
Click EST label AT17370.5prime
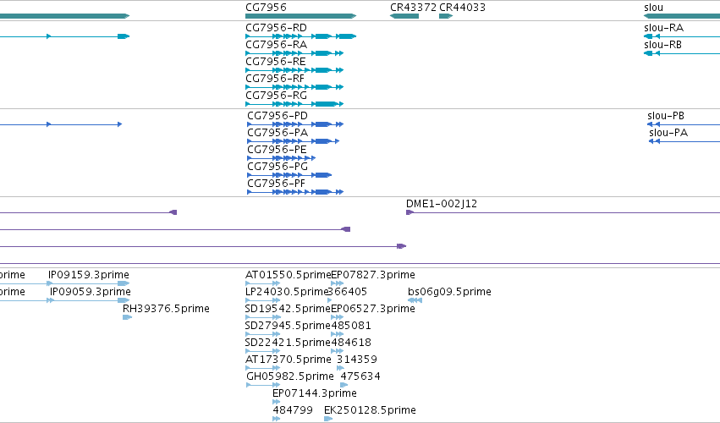tap(289, 360)
